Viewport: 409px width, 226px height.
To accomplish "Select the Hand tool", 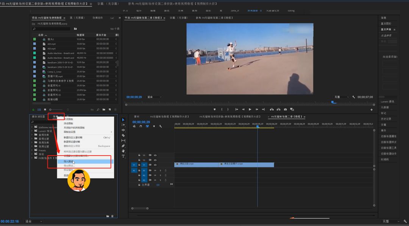I will pos(123,151).
